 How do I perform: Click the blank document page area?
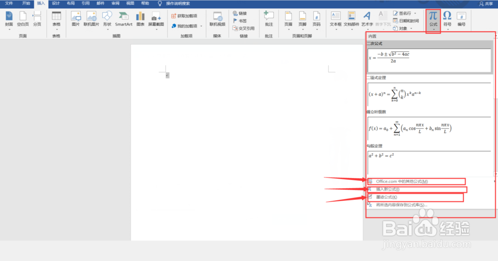tap(247, 142)
